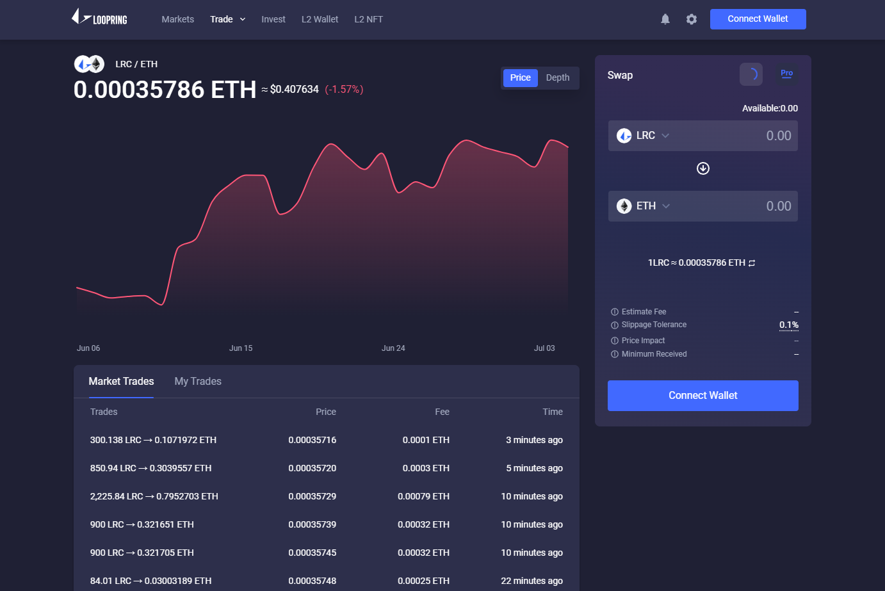Image resolution: width=885 pixels, height=591 pixels.
Task: Click the '3 minutes ago' time cell
Action: (x=535, y=440)
